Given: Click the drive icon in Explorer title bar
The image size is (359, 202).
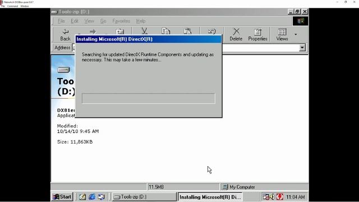Looking at the screenshot, I should click(x=54, y=12).
